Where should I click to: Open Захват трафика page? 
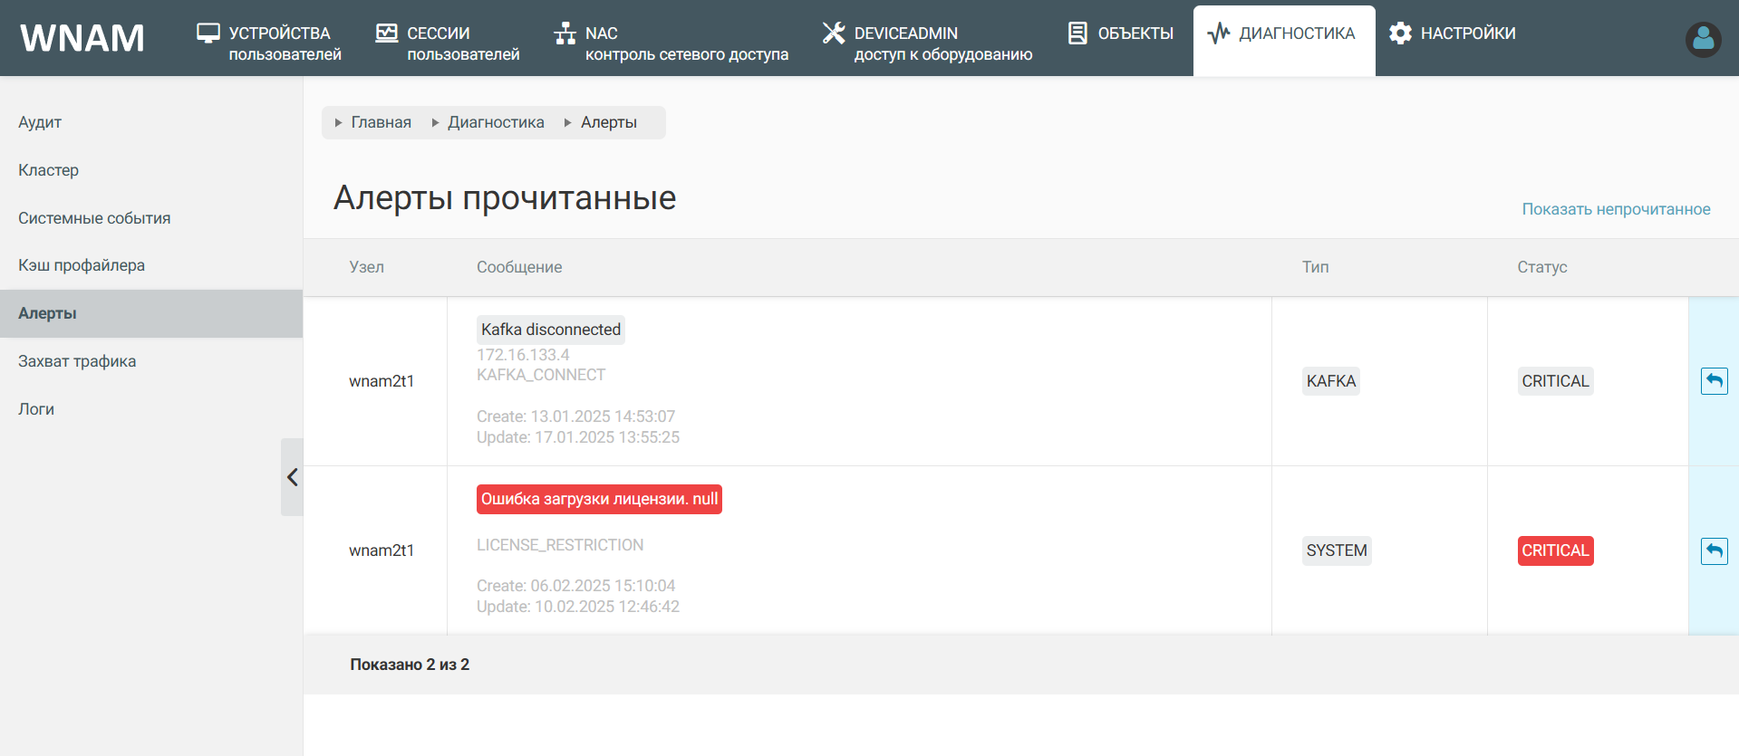pos(77,361)
